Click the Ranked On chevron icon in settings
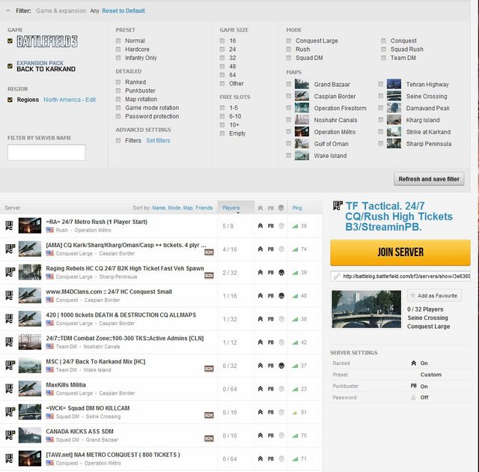Viewport: 479px width, 472px height. pyautogui.click(x=414, y=363)
